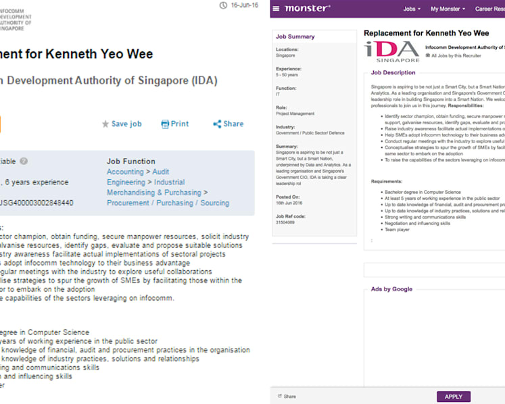Click All Jobs by this Recruiter link
This screenshot has height=404, width=505.
point(456,55)
